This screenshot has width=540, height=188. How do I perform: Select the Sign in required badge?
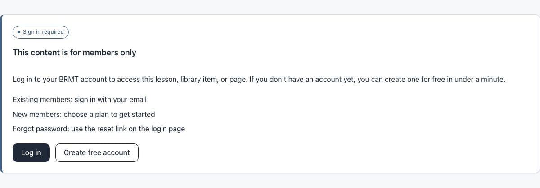click(40, 32)
